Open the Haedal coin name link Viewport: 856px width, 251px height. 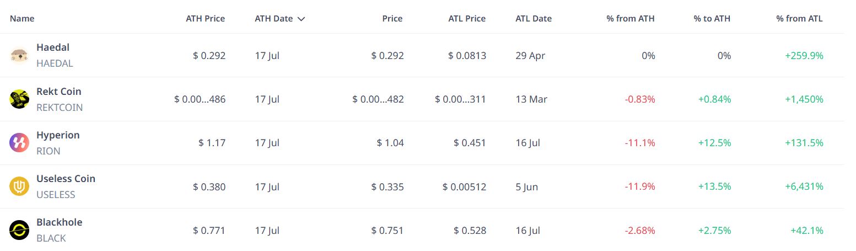click(53, 47)
